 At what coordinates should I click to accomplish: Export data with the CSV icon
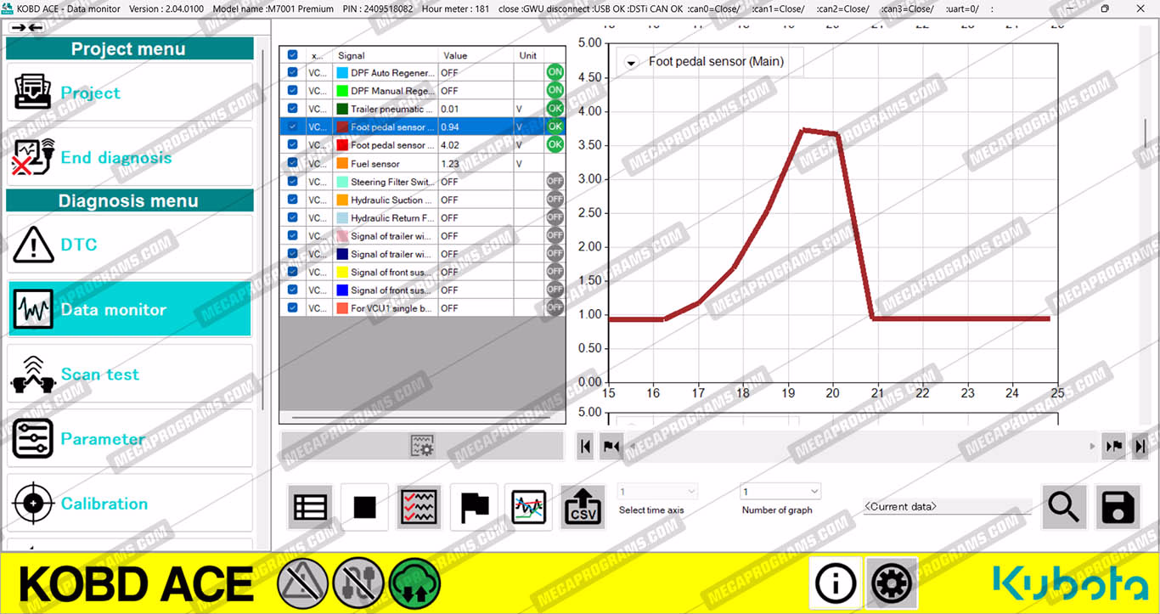(583, 507)
